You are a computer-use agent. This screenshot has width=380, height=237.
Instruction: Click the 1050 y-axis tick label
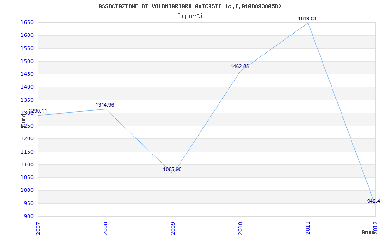coord(27,177)
